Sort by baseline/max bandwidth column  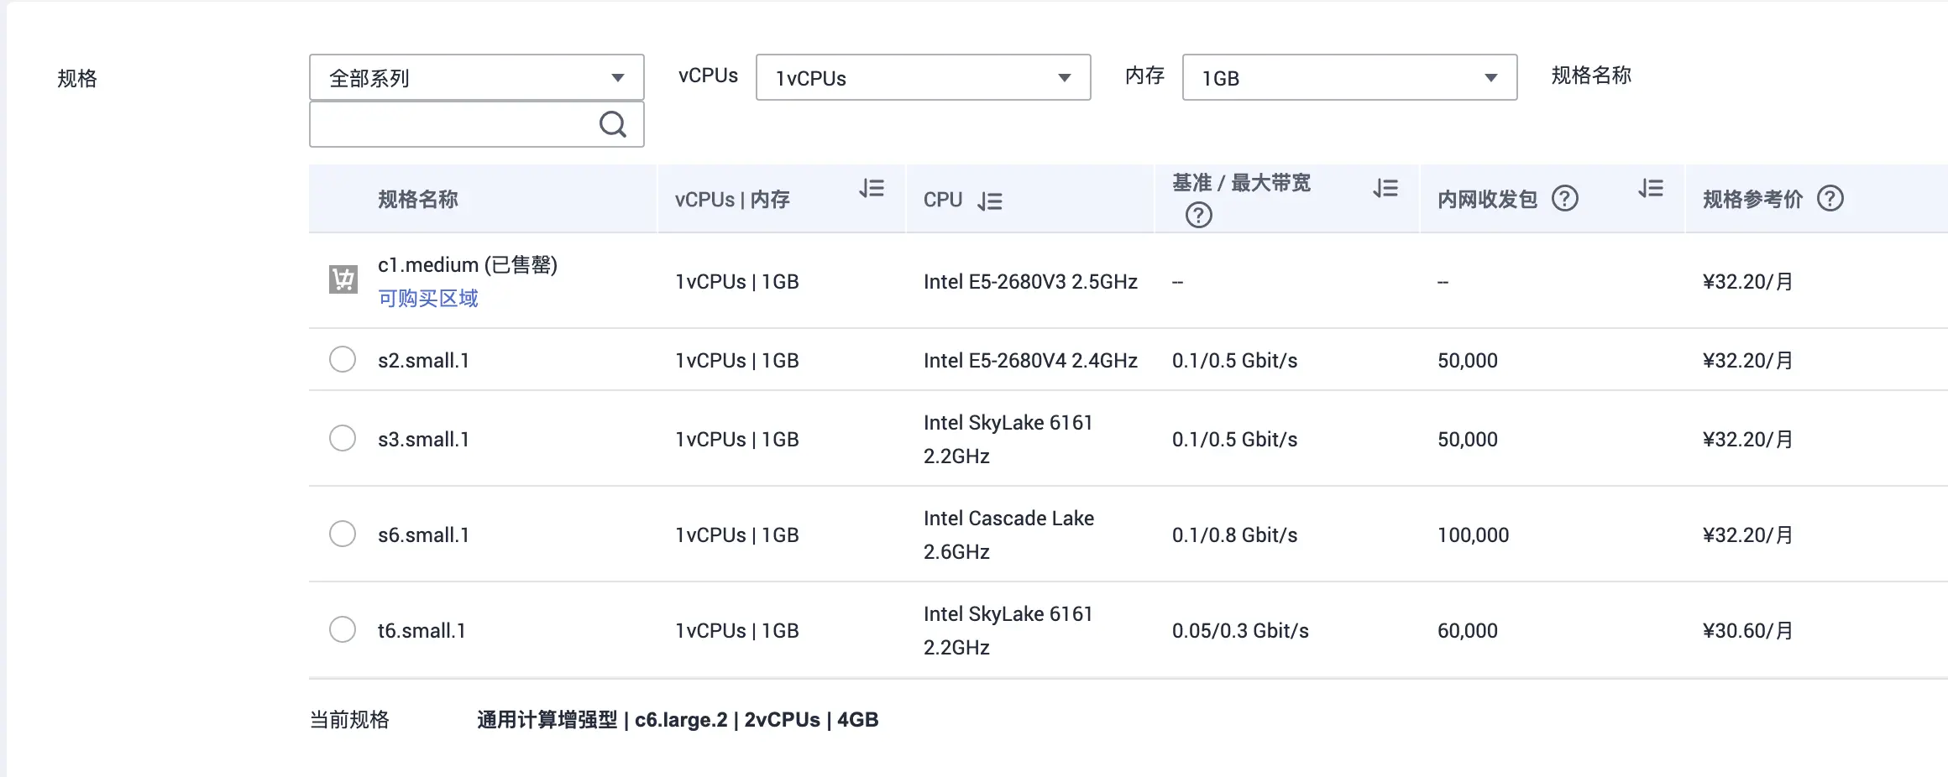pos(1385,189)
